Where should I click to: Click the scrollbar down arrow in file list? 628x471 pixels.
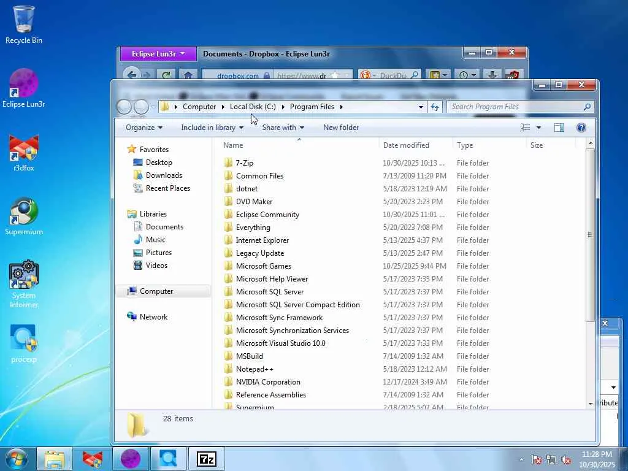590,404
